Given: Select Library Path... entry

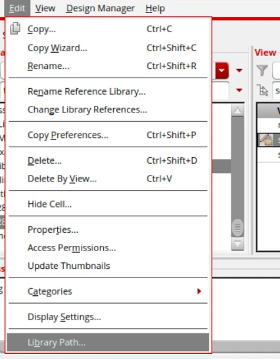Looking at the screenshot, I should coord(108,343).
